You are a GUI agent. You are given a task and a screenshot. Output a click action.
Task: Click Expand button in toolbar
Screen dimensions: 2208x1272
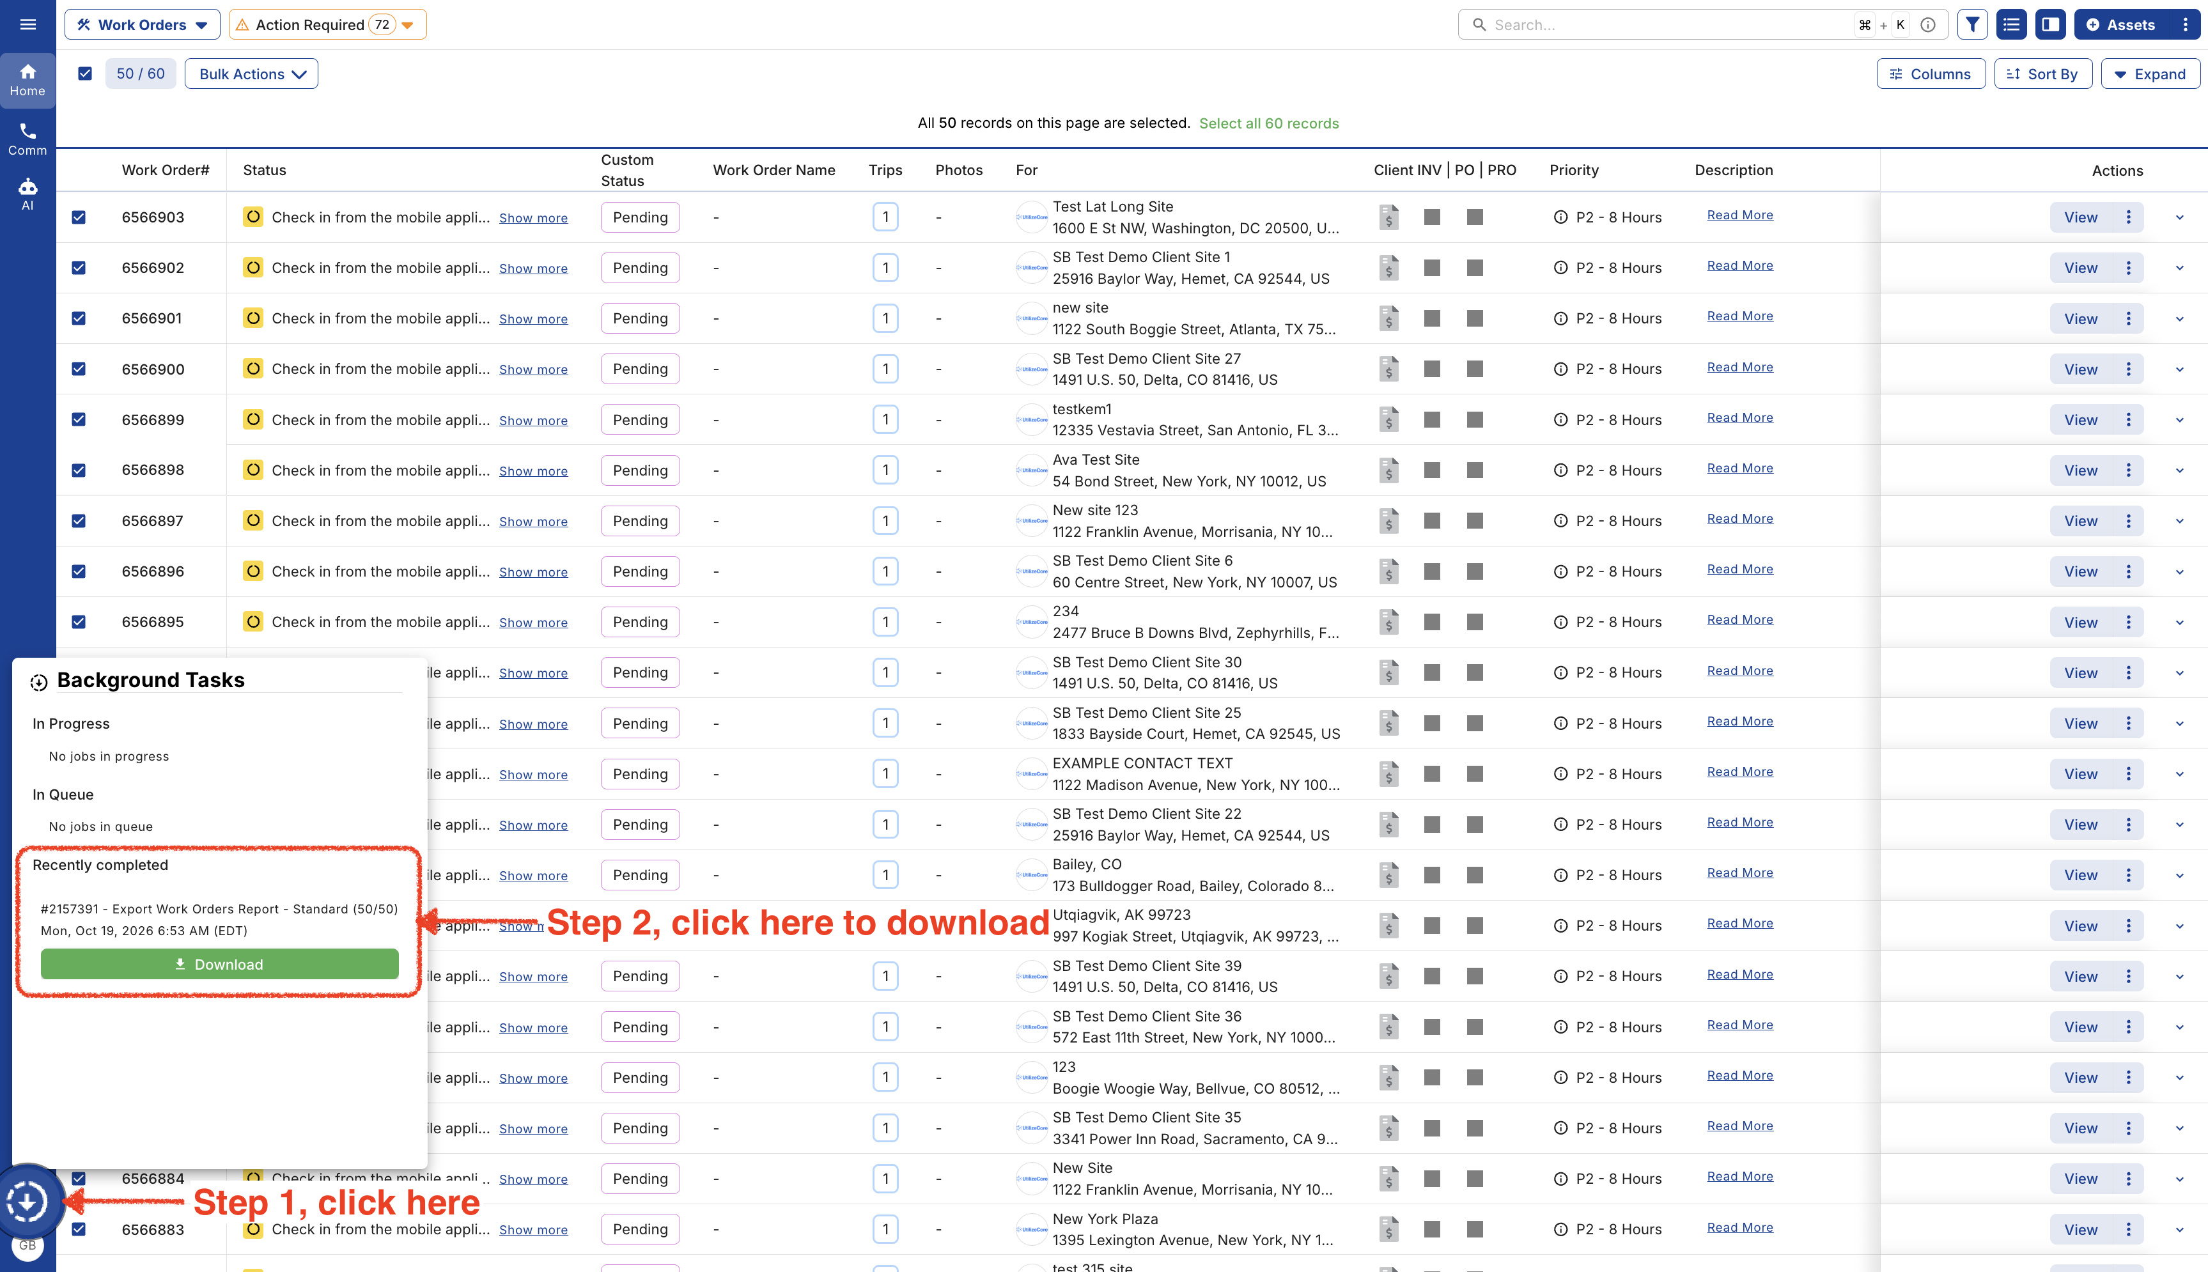point(2150,74)
